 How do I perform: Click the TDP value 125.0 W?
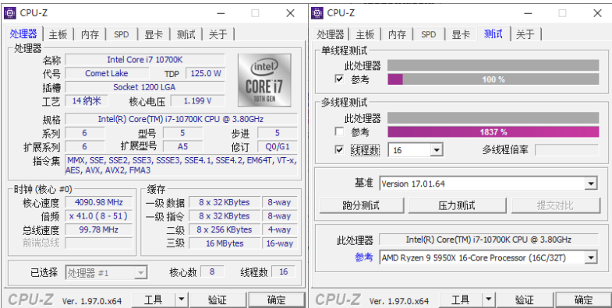tap(206, 73)
